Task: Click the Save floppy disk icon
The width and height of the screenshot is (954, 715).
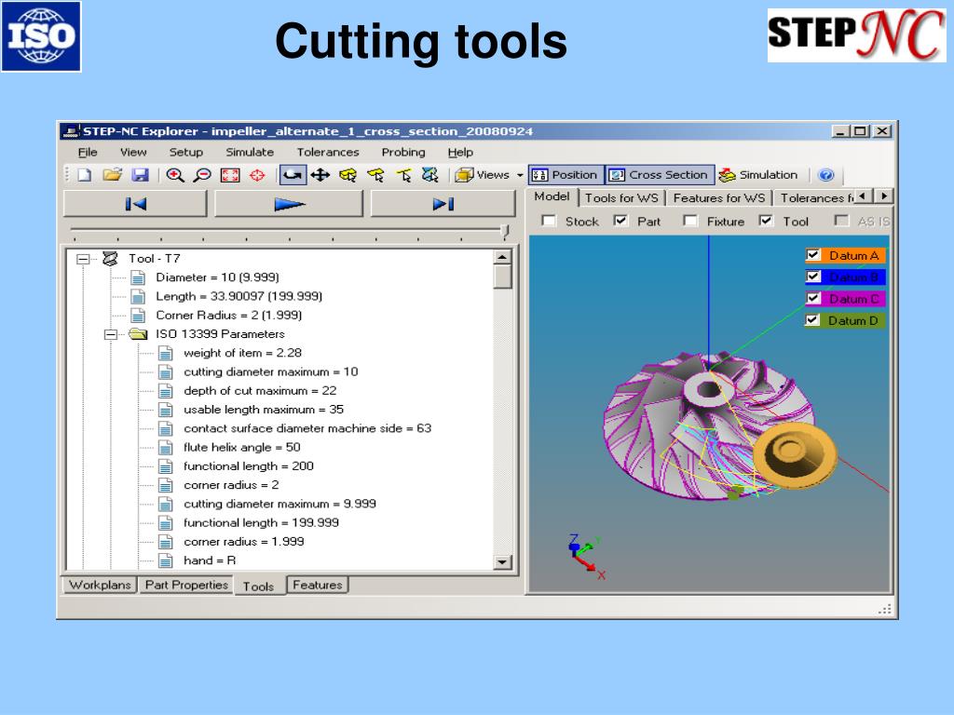Action: click(x=141, y=175)
